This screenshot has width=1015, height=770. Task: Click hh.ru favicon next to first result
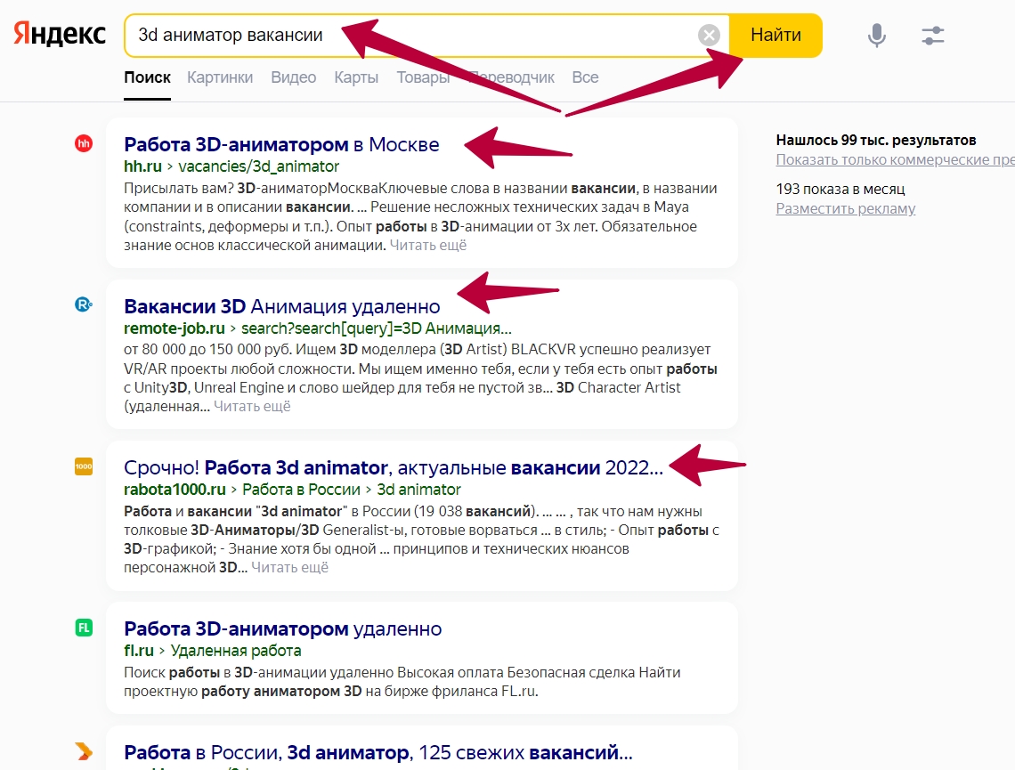[84, 143]
